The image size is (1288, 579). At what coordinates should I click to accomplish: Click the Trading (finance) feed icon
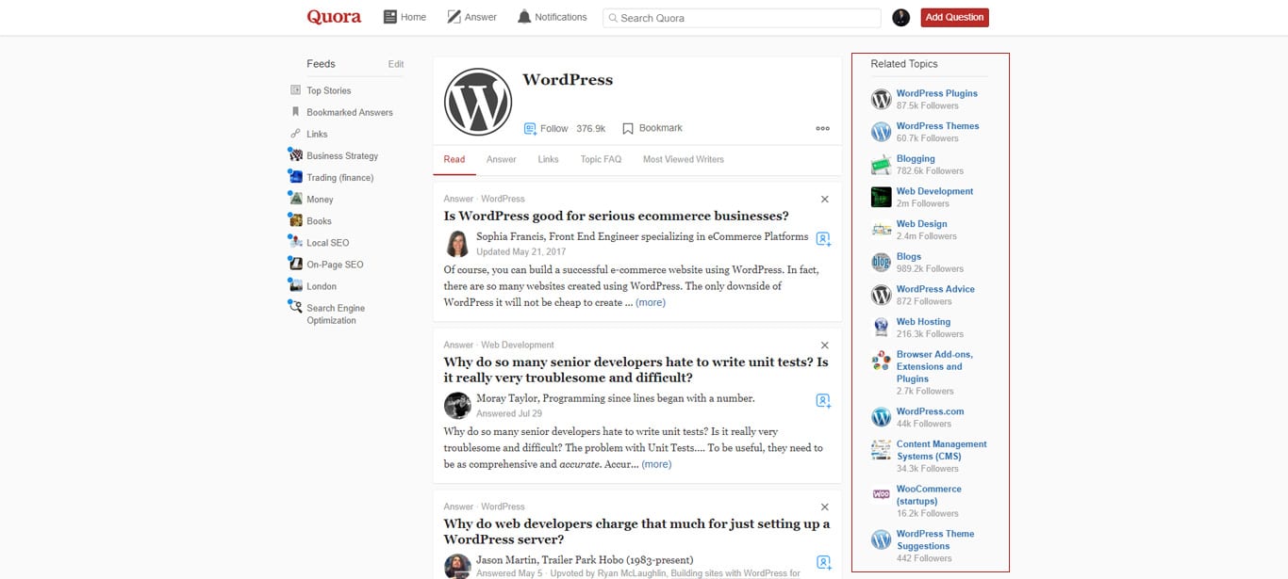click(x=296, y=176)
